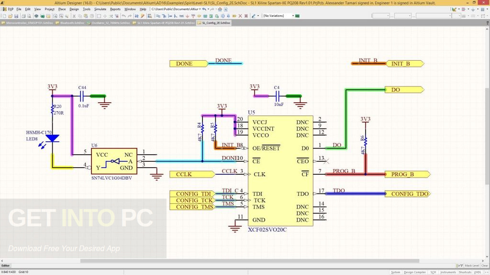Screen dimensions: 490x275
Task: Click the Clear button in status area
Action: click(x=484, y=265)
